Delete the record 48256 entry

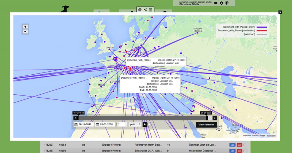coord(239,150)
